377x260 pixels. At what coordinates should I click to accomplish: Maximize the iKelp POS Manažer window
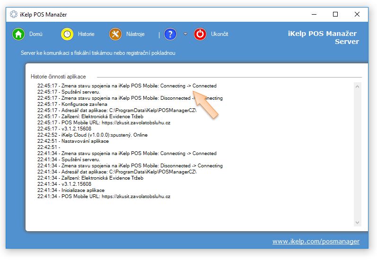[335, 14]
